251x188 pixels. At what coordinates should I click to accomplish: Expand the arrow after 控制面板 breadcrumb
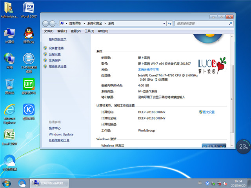point(84,23)
